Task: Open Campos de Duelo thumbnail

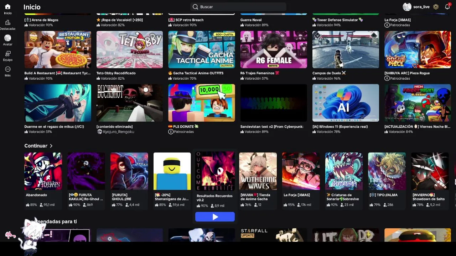Action: pos(346,49)
